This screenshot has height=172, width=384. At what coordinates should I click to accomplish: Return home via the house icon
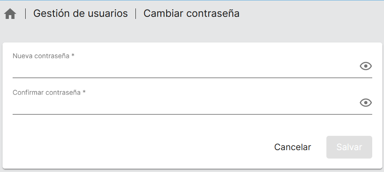pyautogui.click(x=10, y=14)
